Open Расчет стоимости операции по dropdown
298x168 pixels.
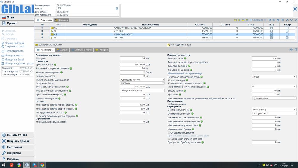click(x=142, y=90)
